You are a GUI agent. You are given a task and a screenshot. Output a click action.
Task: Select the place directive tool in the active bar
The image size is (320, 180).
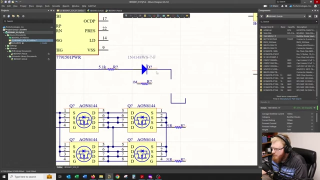point(173,15)
